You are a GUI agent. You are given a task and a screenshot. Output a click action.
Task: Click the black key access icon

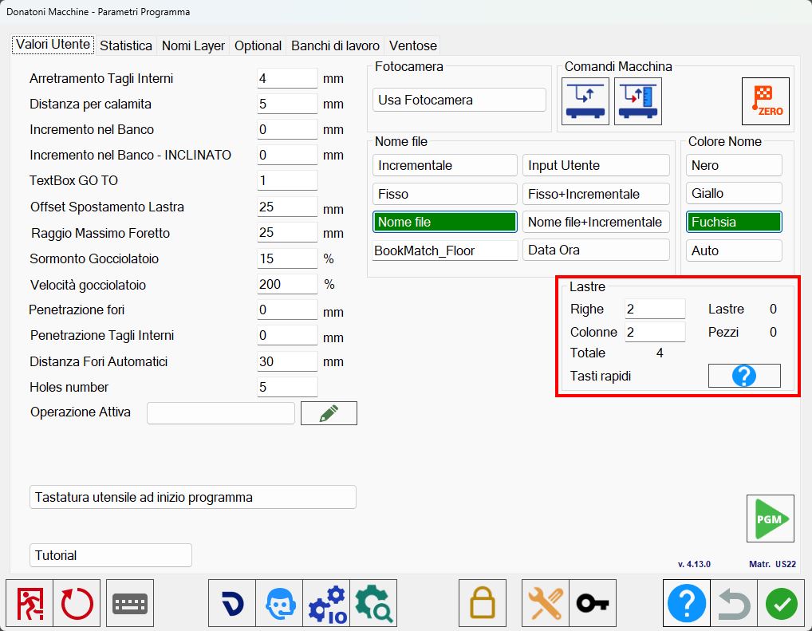tap(593, 603)
